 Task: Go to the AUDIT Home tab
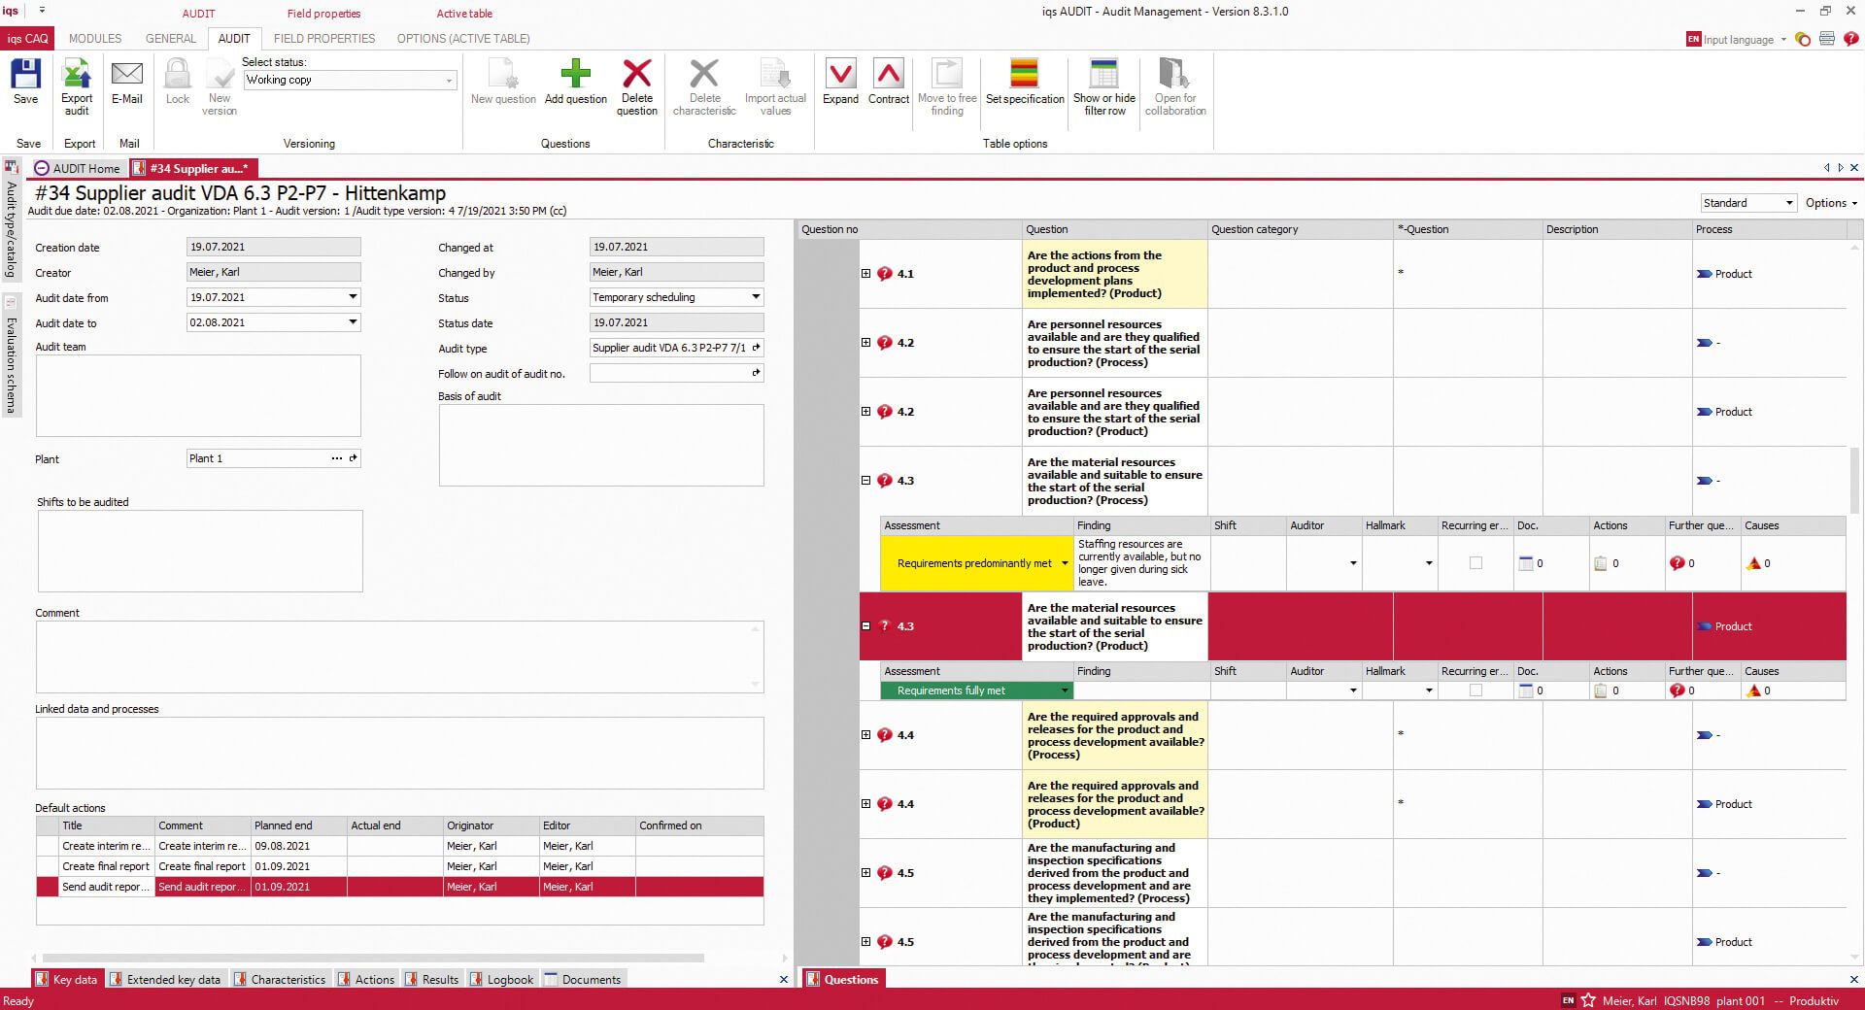(78, 168)
